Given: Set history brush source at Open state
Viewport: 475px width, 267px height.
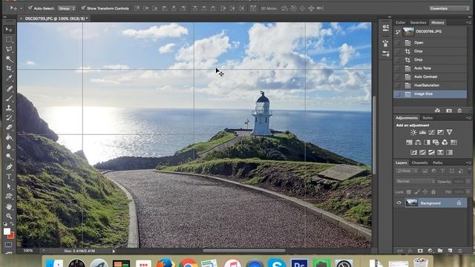Looking at the screenshot, I should (x=398, y=43).
